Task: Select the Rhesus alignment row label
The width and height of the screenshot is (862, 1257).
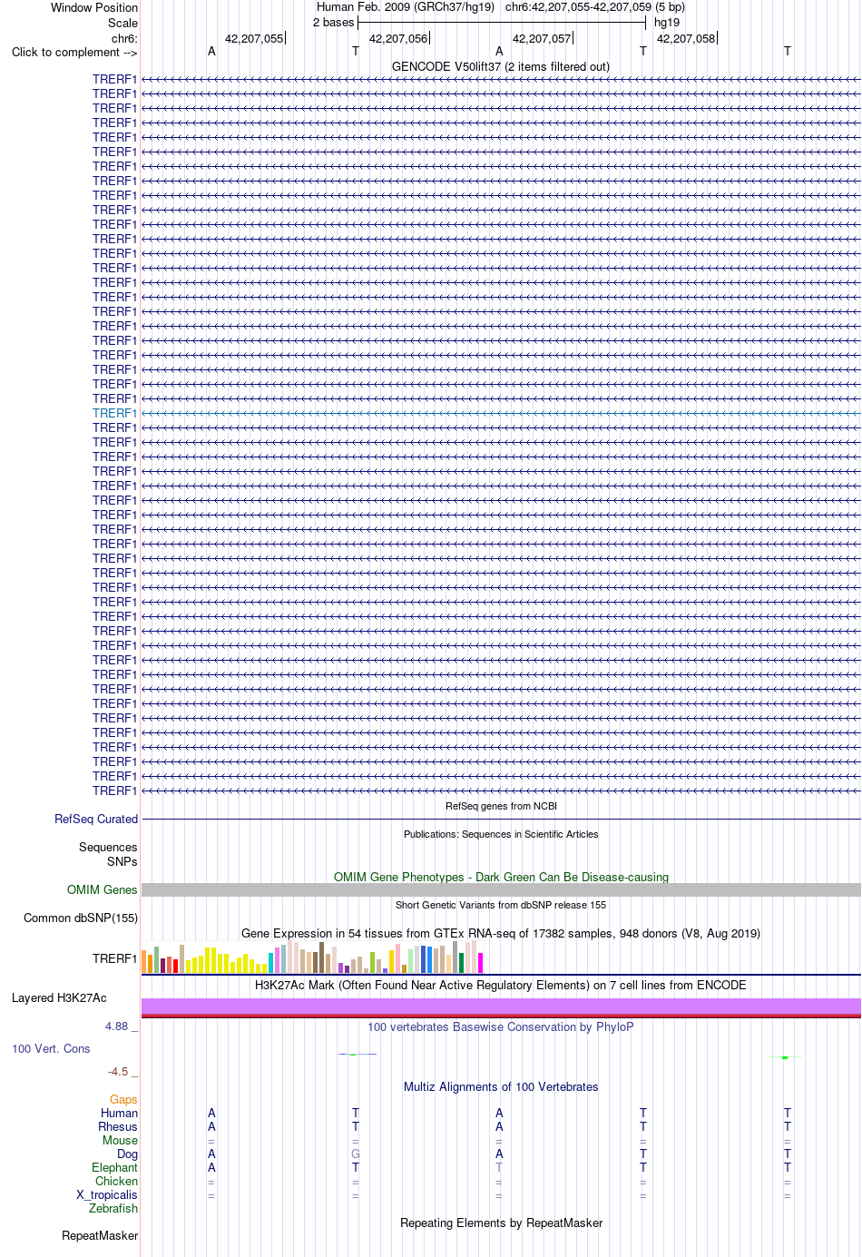Action: point(118,1126)
